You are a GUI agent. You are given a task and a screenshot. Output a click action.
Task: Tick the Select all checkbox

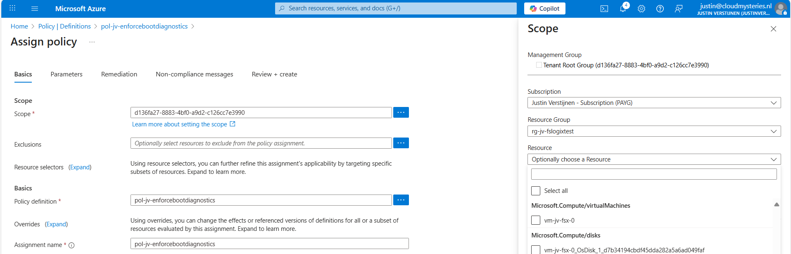(536, 191)
